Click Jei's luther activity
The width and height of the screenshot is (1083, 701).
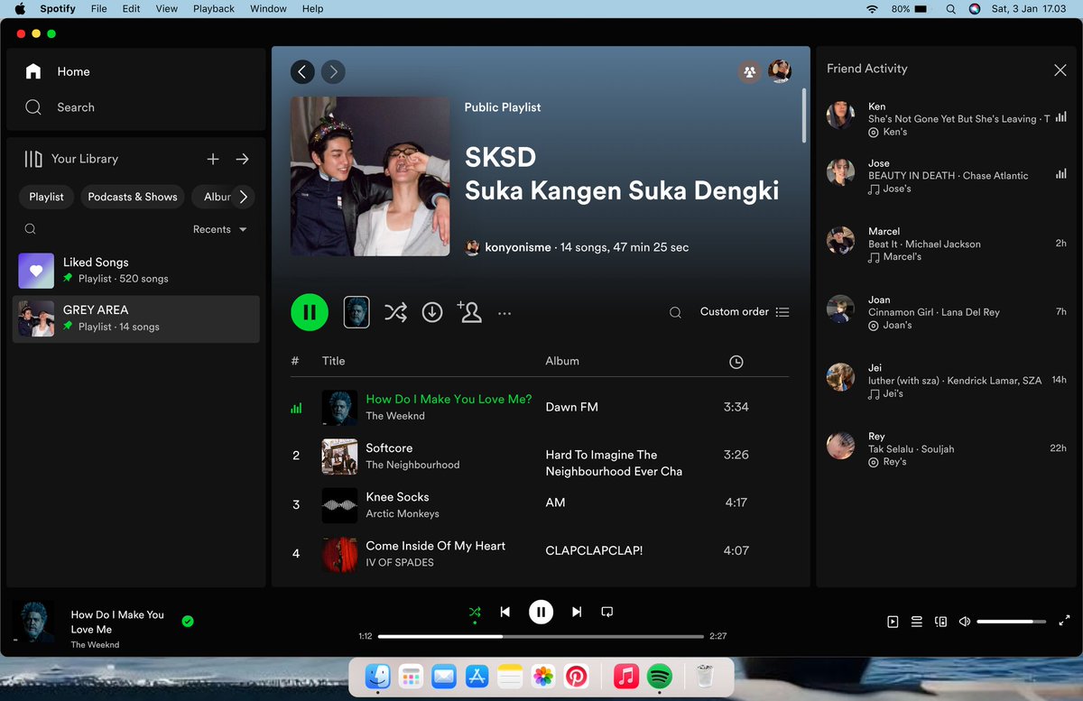click(x=947, y=380)
